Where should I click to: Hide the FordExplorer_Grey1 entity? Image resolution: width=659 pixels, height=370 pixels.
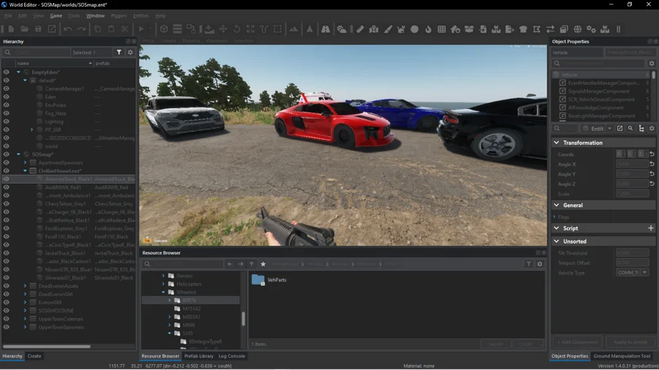[x=7, y=228]
